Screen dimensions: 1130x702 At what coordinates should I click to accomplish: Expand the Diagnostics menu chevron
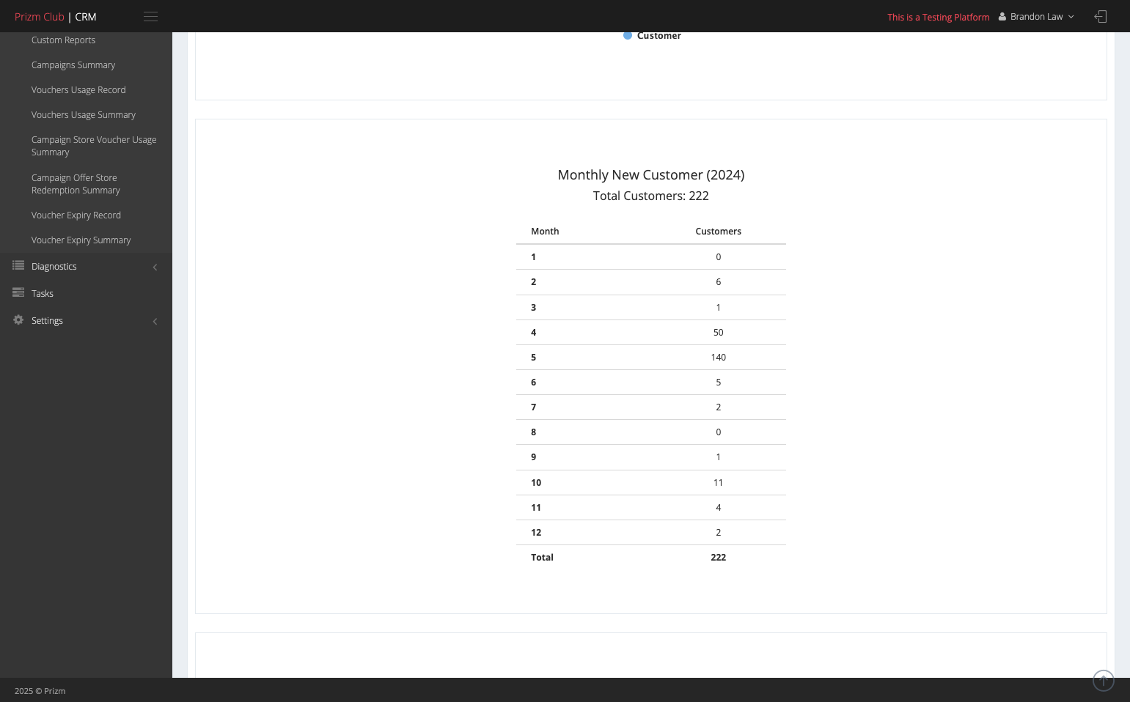[155, 267]
